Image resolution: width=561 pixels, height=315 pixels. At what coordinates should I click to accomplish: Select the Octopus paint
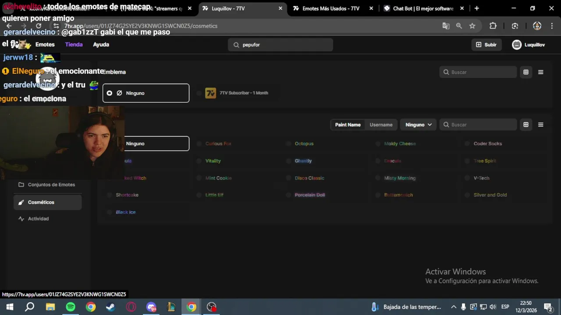click(x=304, y=143)
